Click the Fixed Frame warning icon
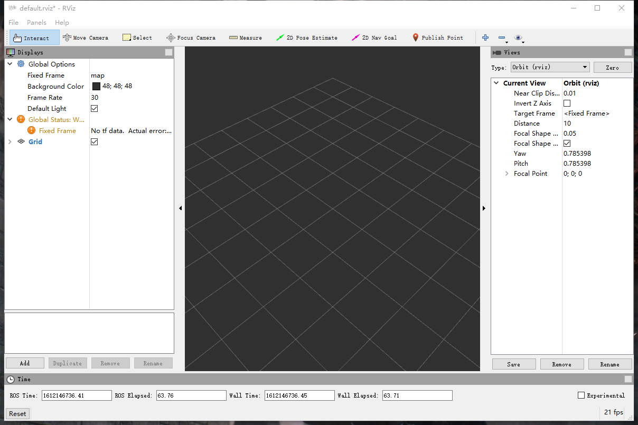Screen dimensions: 638x425 [32, 130]
